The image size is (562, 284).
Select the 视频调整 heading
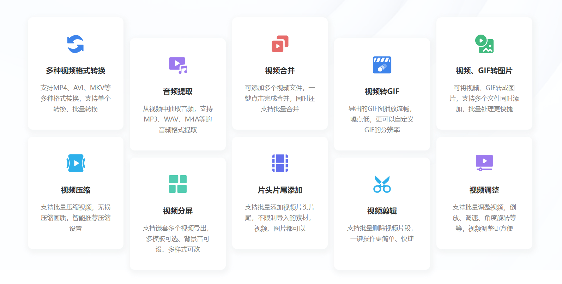click(484, 190)
